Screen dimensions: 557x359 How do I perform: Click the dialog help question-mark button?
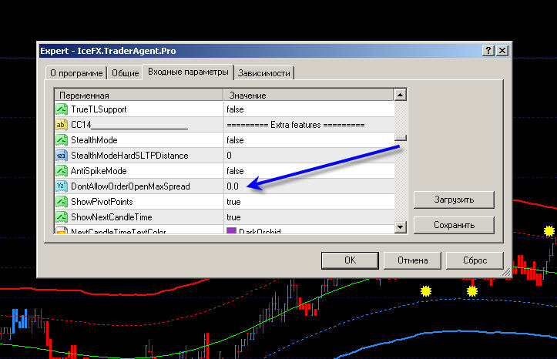(488, 51)
